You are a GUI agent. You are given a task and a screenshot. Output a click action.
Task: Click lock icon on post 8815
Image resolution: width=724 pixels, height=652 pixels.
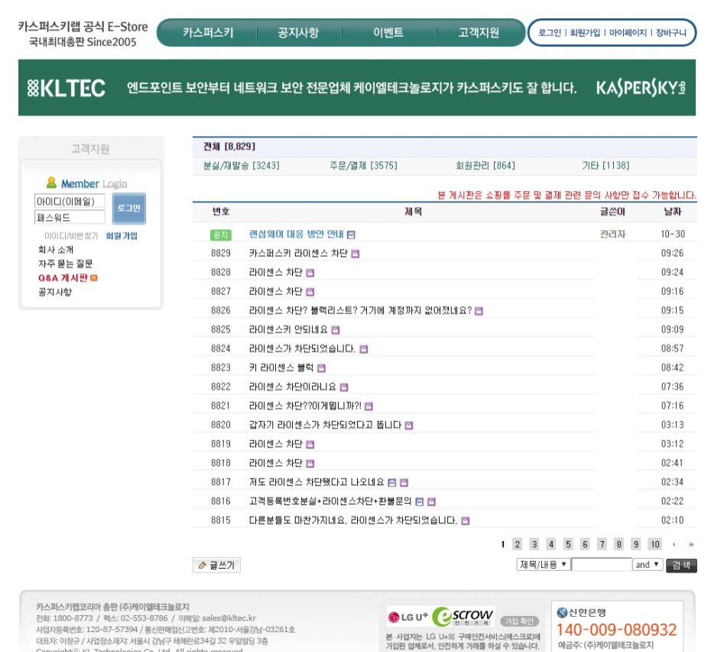[466, 521]
